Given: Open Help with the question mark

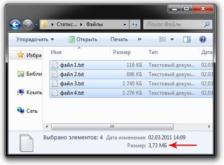Looking at the screenshot, I should [x=203, y=39].
